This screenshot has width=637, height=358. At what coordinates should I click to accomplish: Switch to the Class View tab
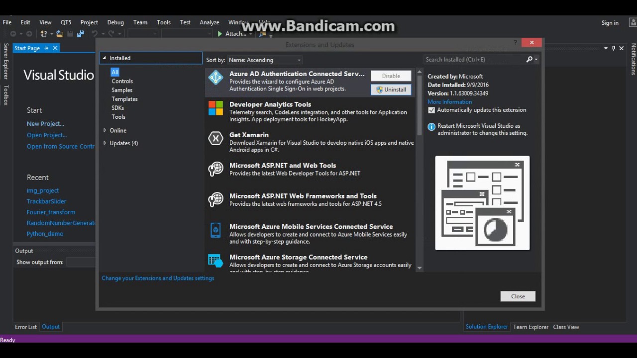(566, 327)
